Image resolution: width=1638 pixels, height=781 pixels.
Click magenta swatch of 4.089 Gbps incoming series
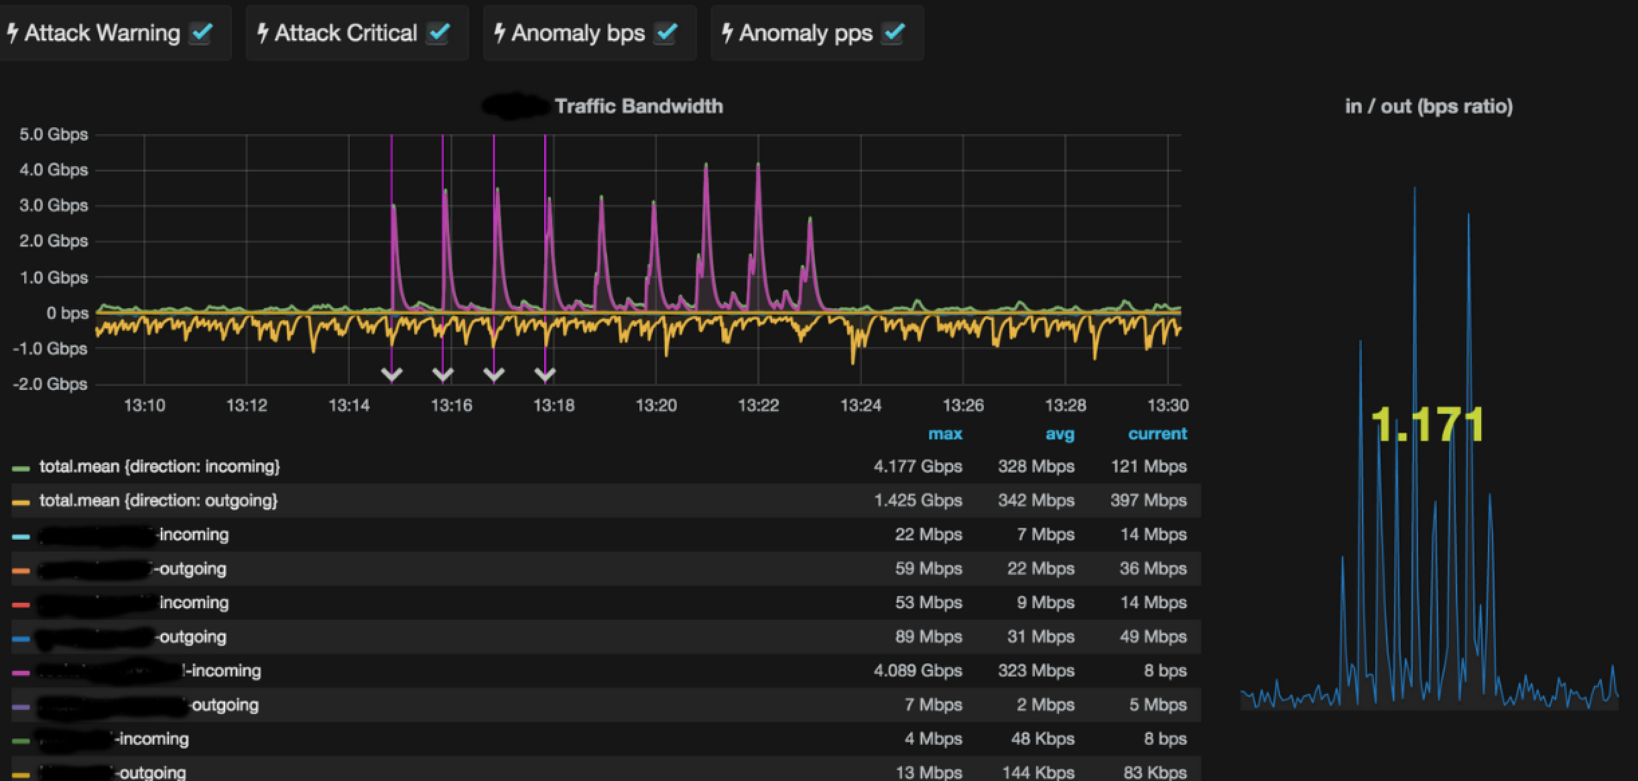21,672
